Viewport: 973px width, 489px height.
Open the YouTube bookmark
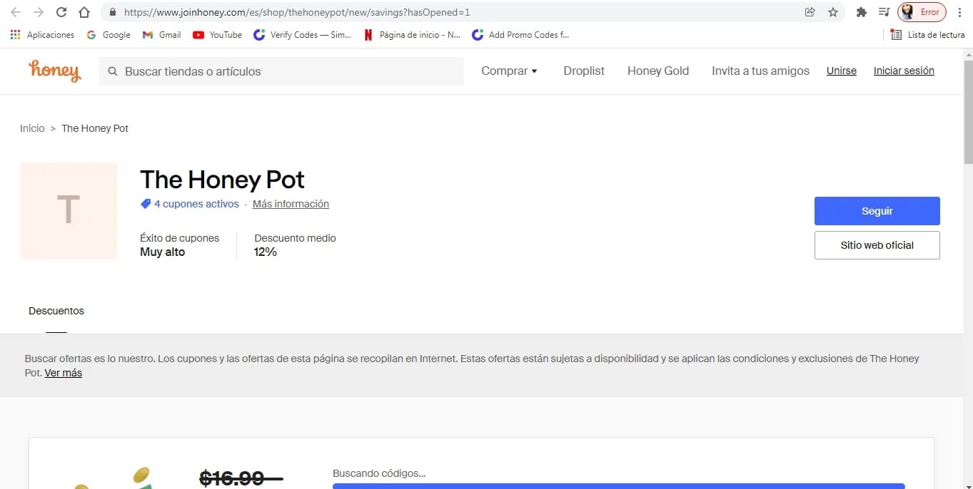click(218, 34)
